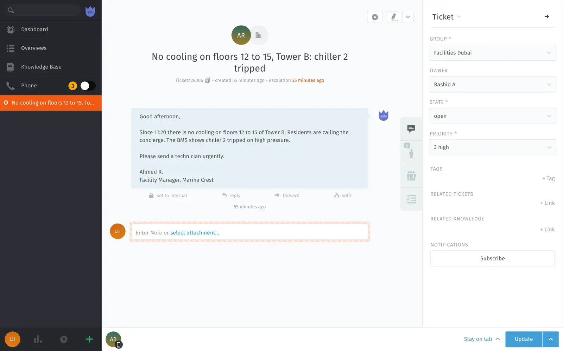Add related knowledge + Link

(x=548, y=230)
